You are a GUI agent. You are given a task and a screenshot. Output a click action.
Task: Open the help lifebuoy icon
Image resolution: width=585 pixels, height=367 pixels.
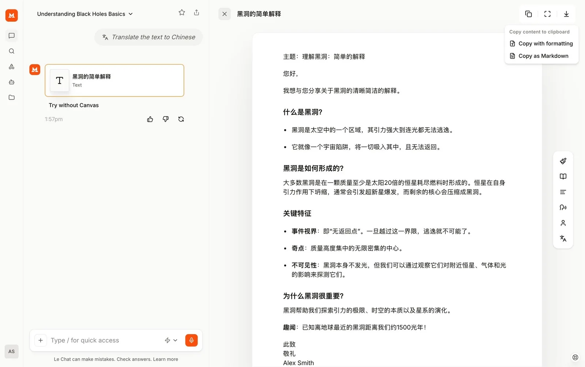point(575,357)
